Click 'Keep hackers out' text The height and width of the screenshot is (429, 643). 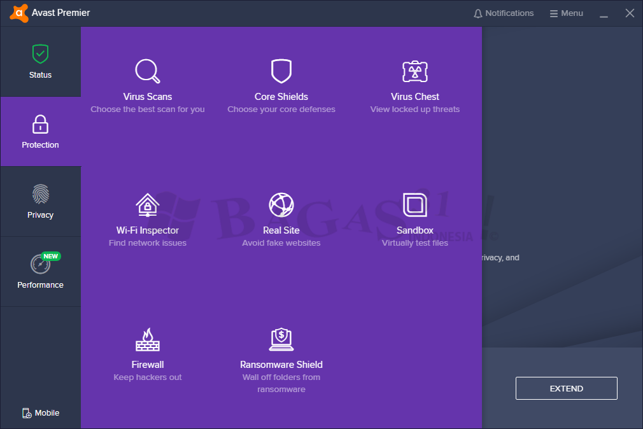pos(148,377)
